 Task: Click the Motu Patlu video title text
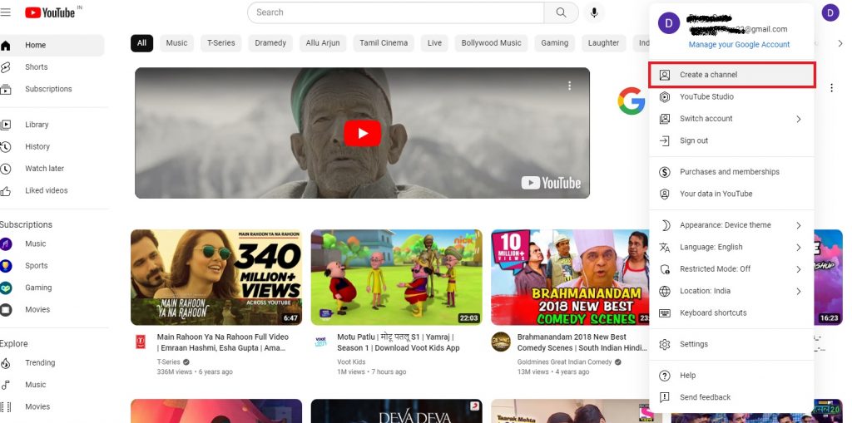[399, 342]
